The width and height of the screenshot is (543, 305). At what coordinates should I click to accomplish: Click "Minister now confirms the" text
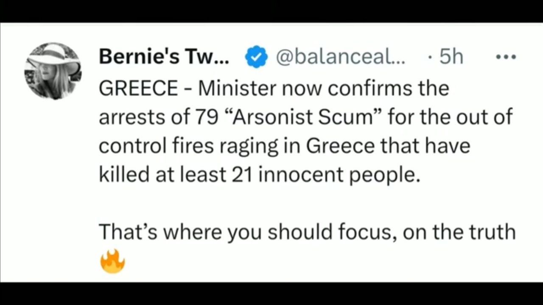point(323,89)
